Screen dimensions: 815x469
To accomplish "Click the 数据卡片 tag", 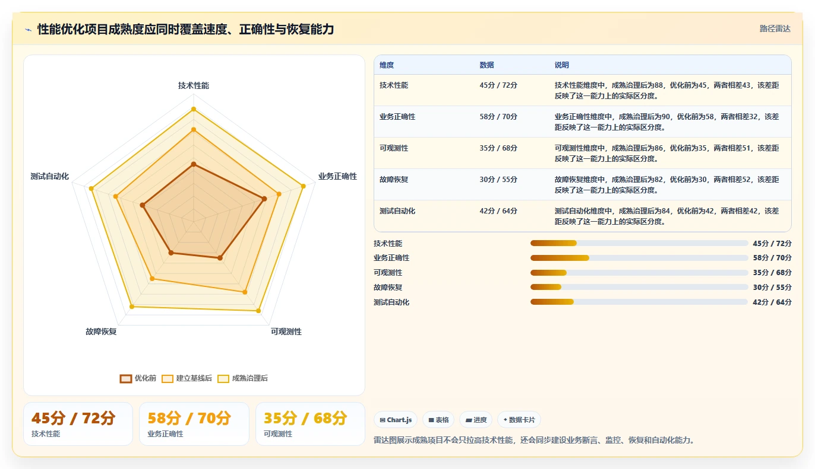I will [x=519, y=420].
